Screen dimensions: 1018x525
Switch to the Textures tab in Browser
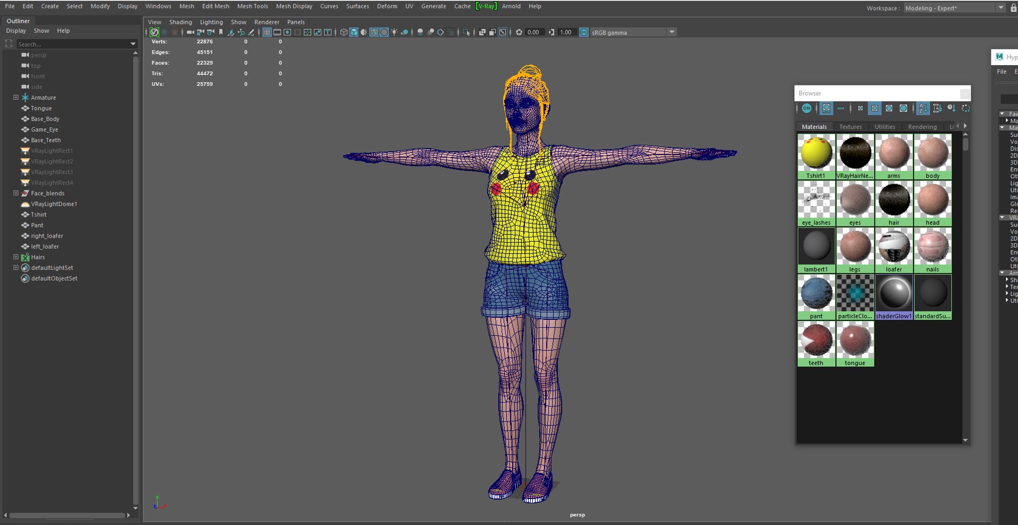point(850,127)
